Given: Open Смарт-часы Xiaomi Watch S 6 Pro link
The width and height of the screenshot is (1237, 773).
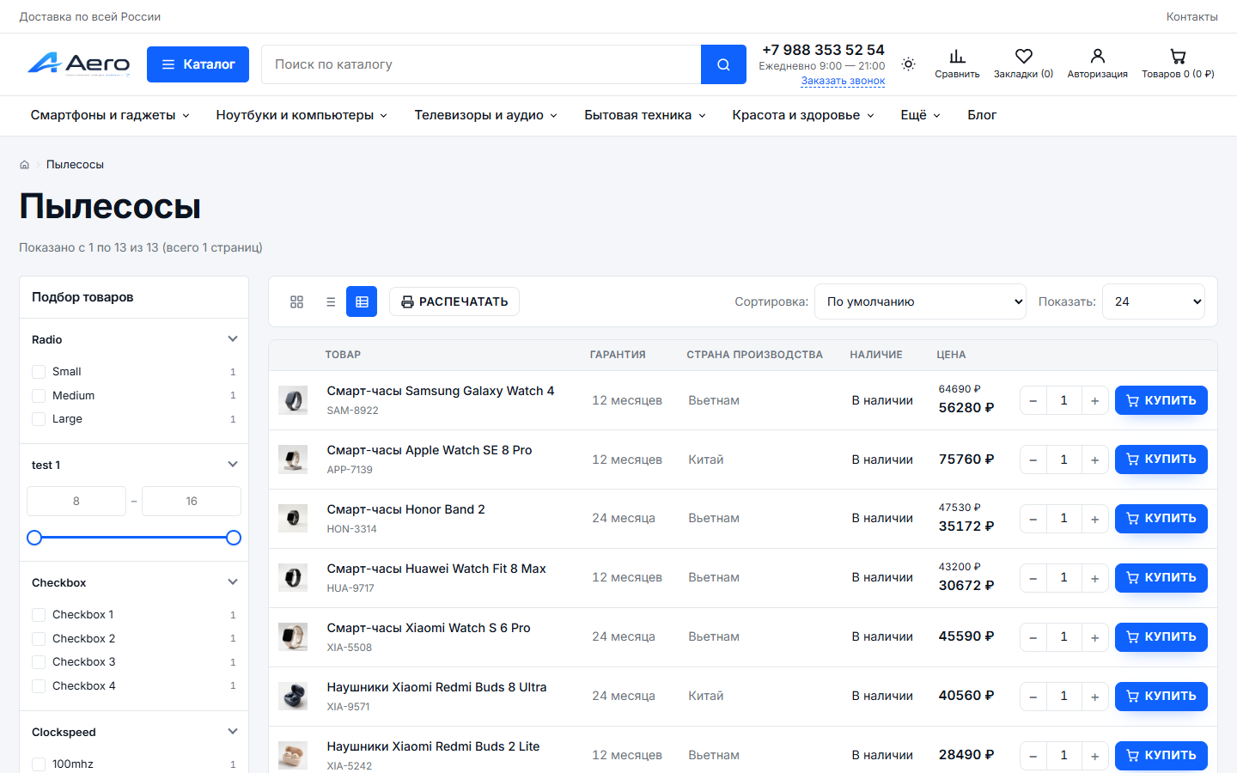Looking at the screenshot, I should point(429,628).
